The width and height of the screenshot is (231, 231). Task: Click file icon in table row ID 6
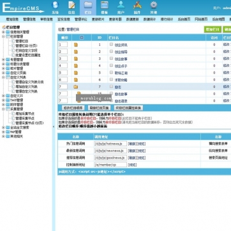click(x=76, y=80)
